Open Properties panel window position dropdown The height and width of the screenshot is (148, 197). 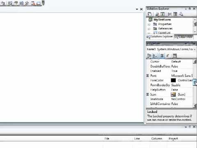coord(186,44)
